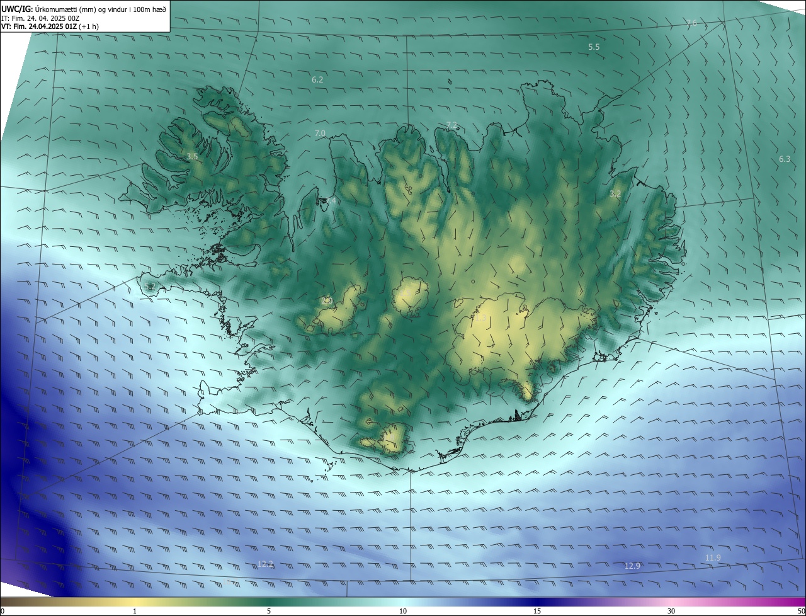Click the legend tick label 0
The image size is (806, 616).
(3, 612)
